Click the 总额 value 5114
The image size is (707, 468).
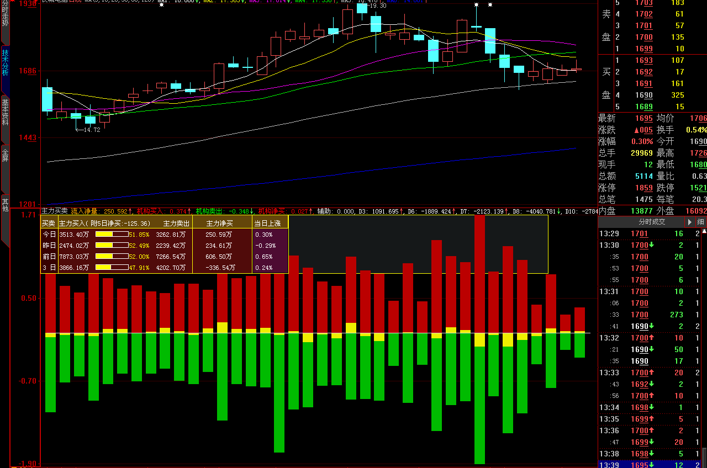[644, 176]
